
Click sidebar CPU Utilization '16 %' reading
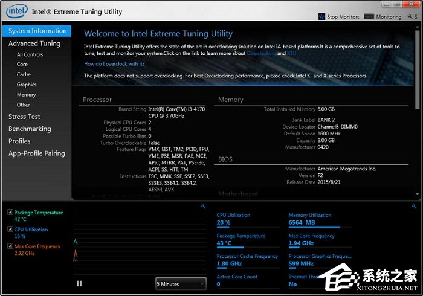click(20, 236)
